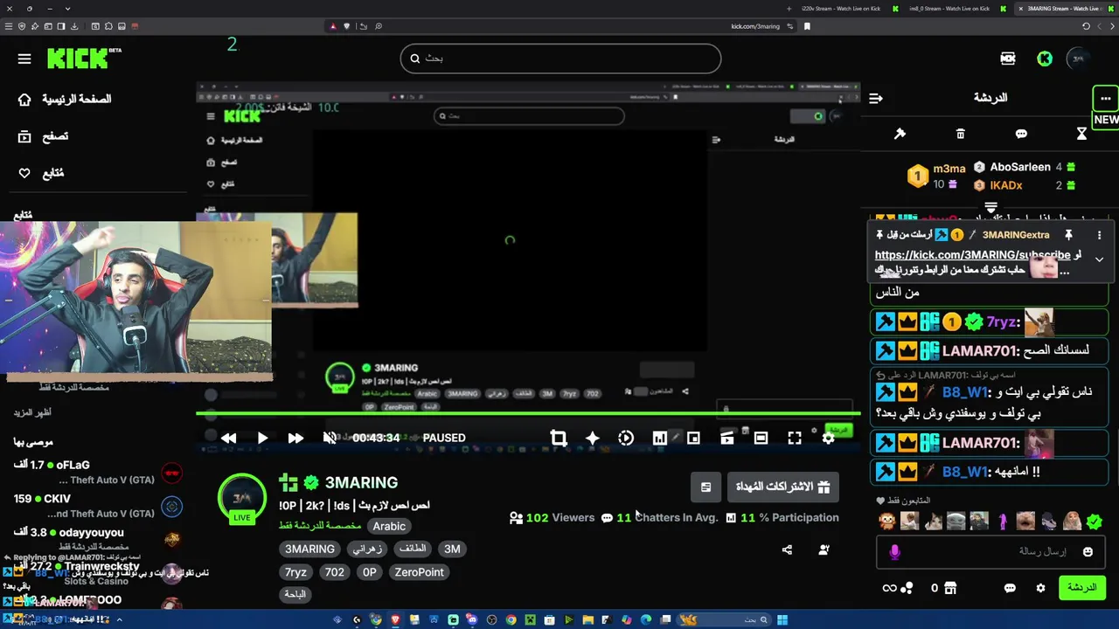Open oFLaG recommended channel
The height and width of the screenshot is (629, 1119).
tap(96, 473)
